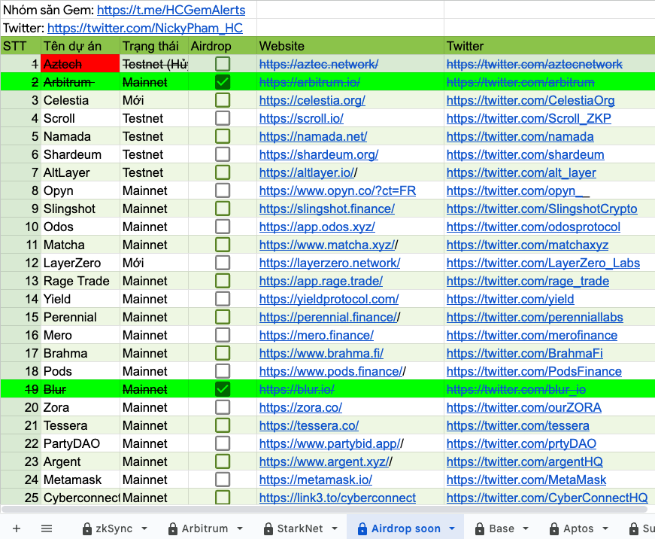The image size is (655, 539).
Task: Select the STT header cell
Action: pyautogui.click(x=20, y=46)
